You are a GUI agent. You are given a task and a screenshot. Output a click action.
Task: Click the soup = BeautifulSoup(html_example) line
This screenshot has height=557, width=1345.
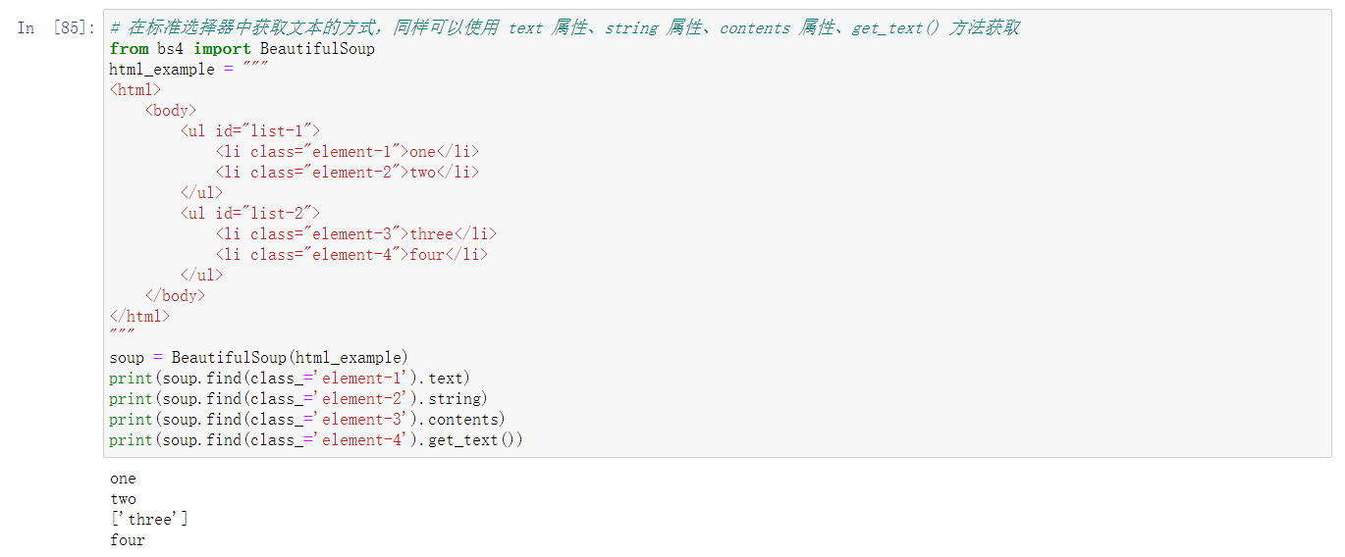tap(259, 357)
